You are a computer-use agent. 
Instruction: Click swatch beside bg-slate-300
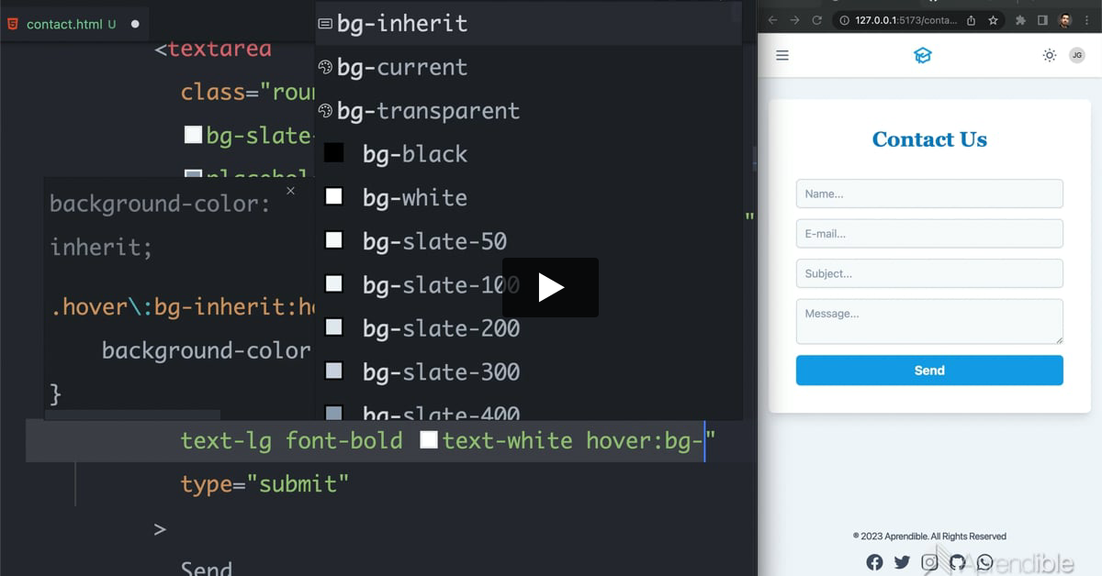334,371
